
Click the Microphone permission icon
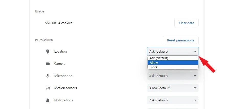(x=48, y=76)
